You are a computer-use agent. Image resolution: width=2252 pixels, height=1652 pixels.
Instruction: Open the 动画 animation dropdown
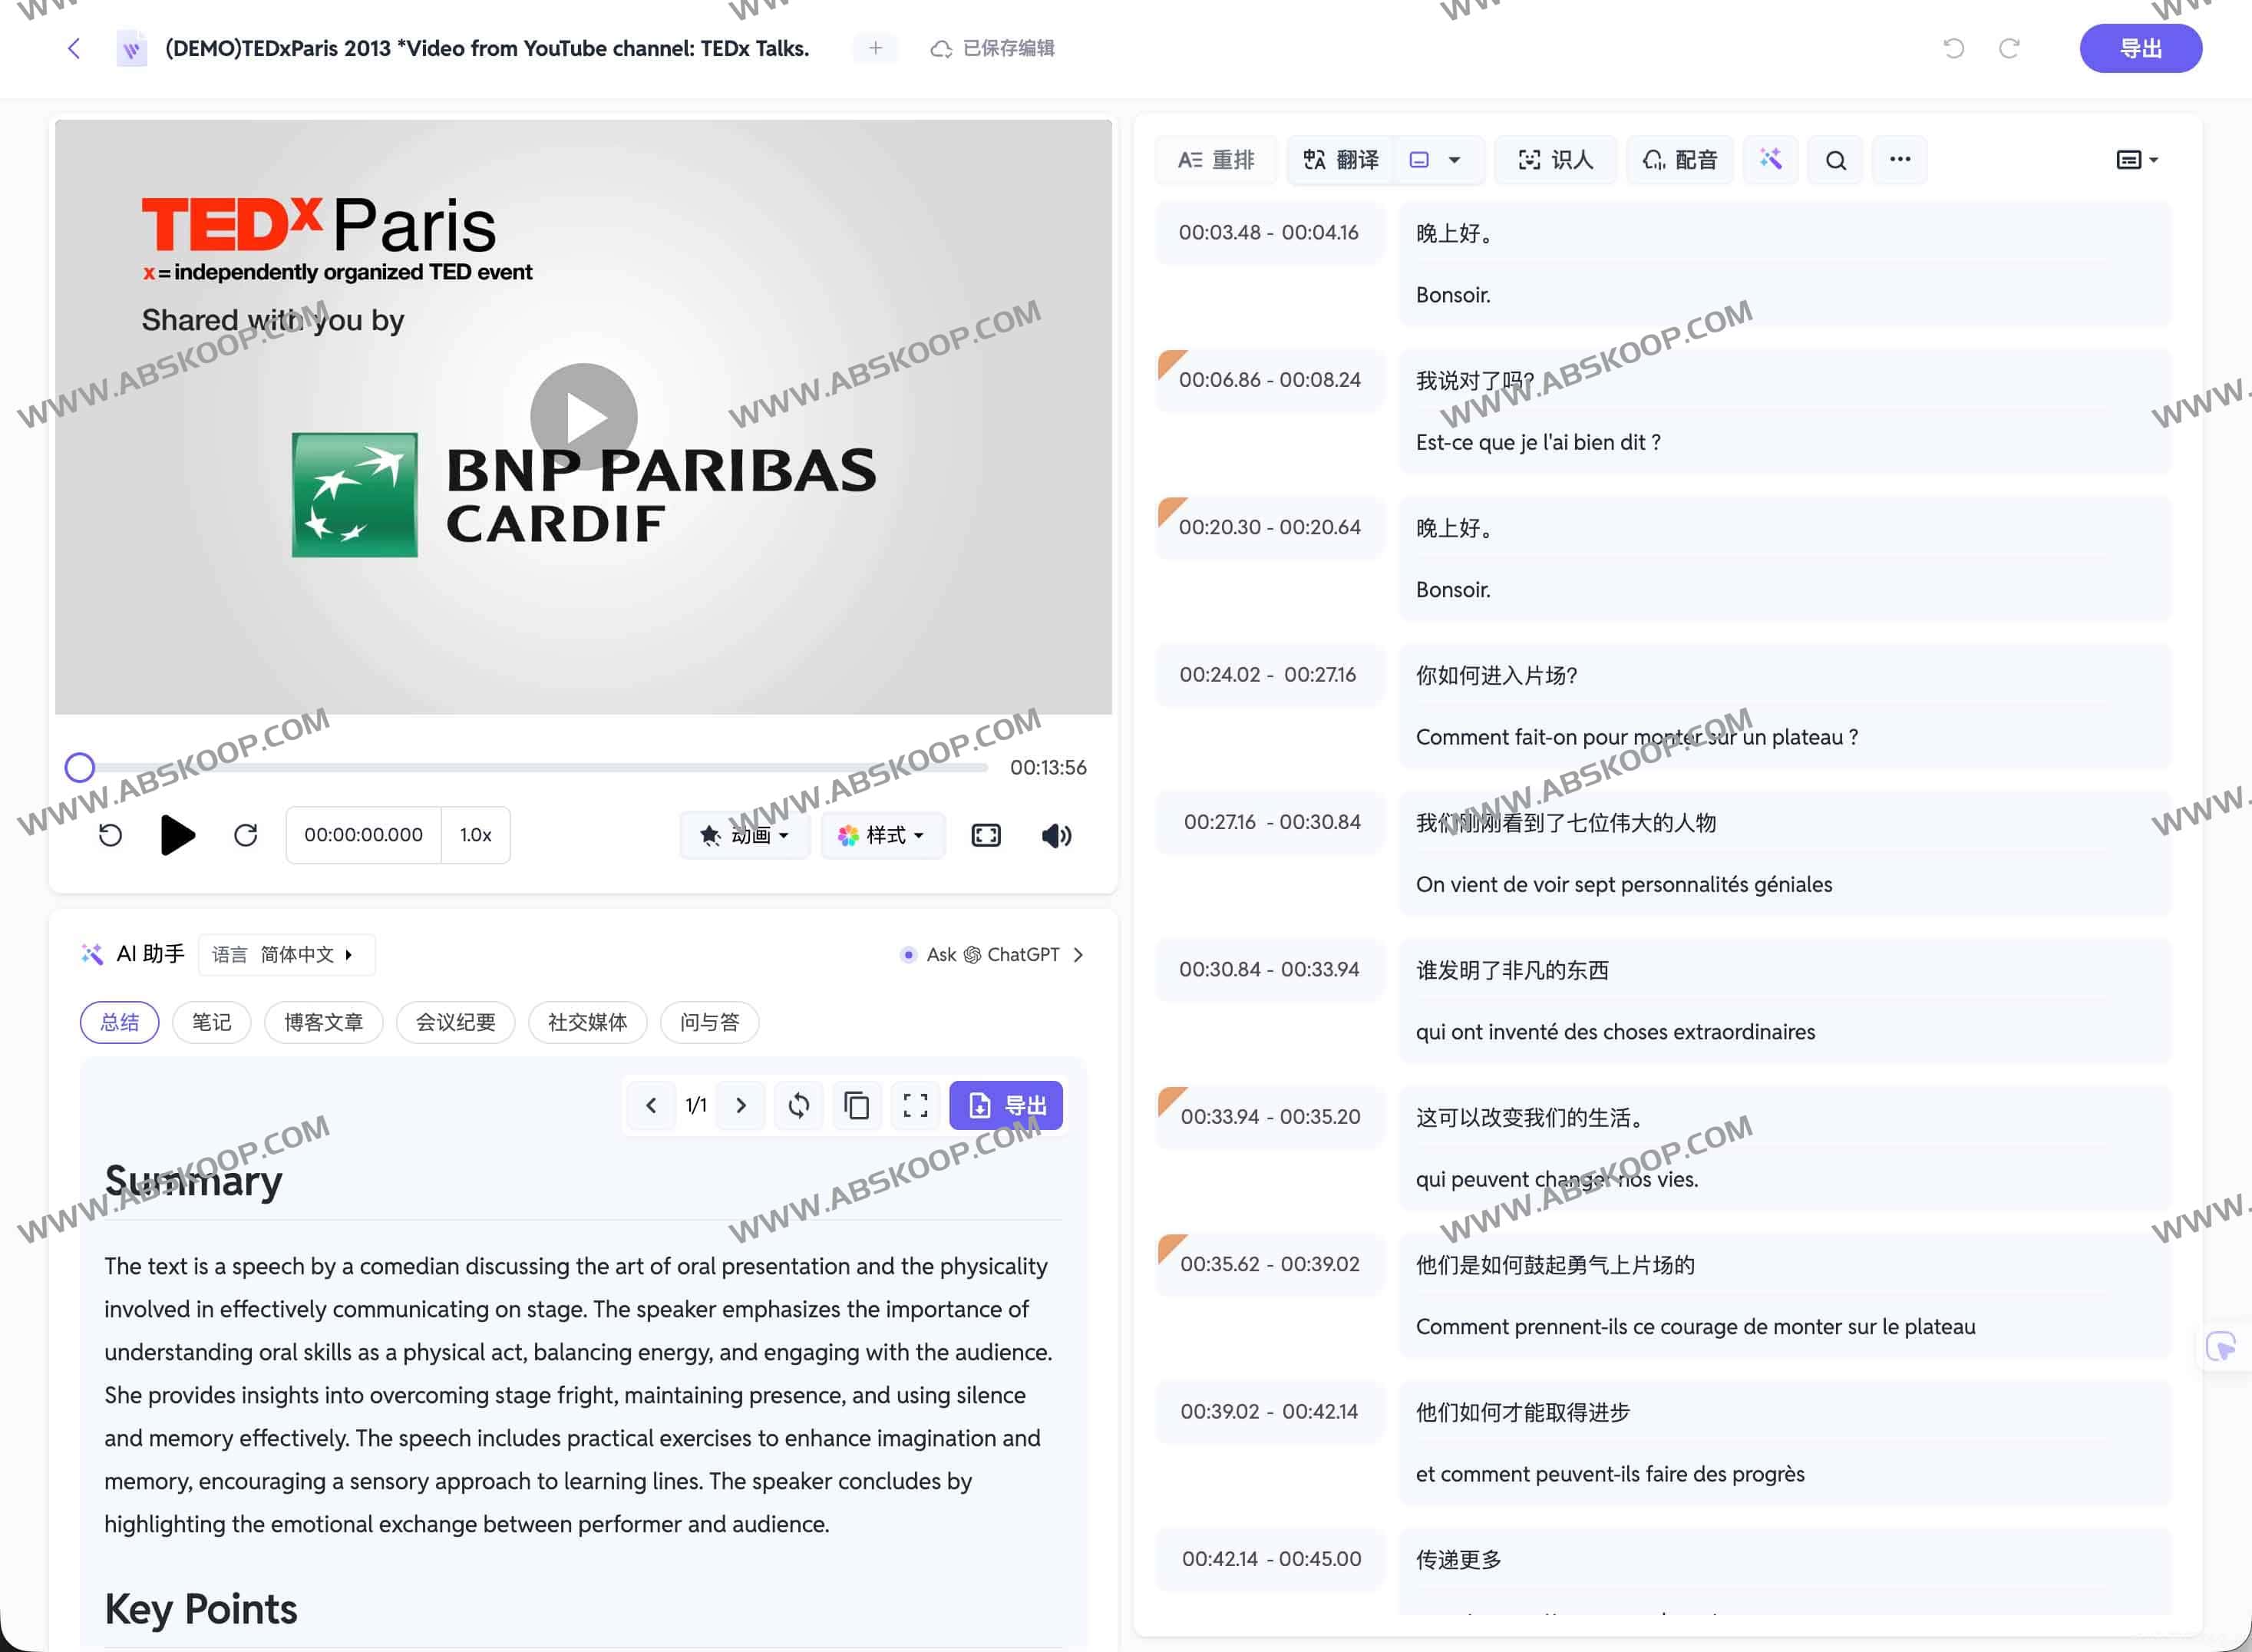(745, 835)
